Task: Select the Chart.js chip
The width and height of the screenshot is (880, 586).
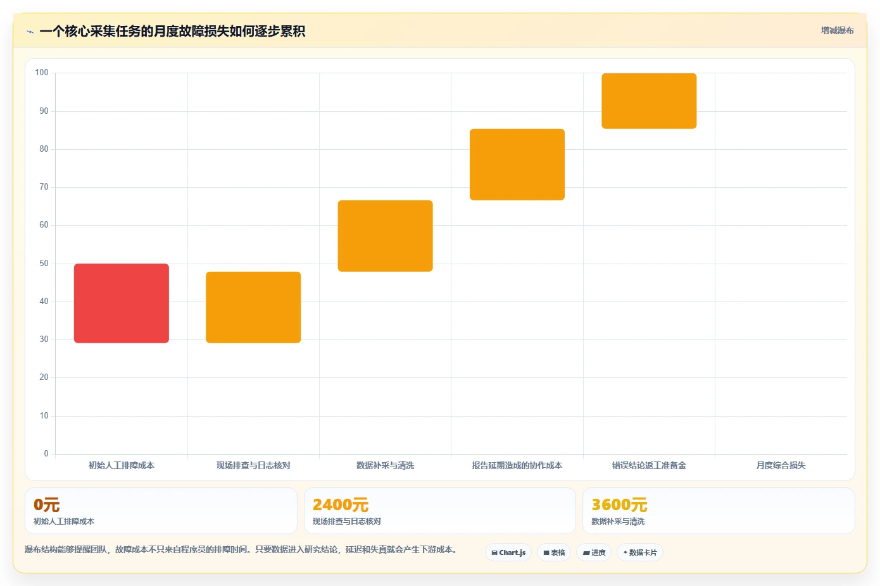Action: [x=508, y=552]
